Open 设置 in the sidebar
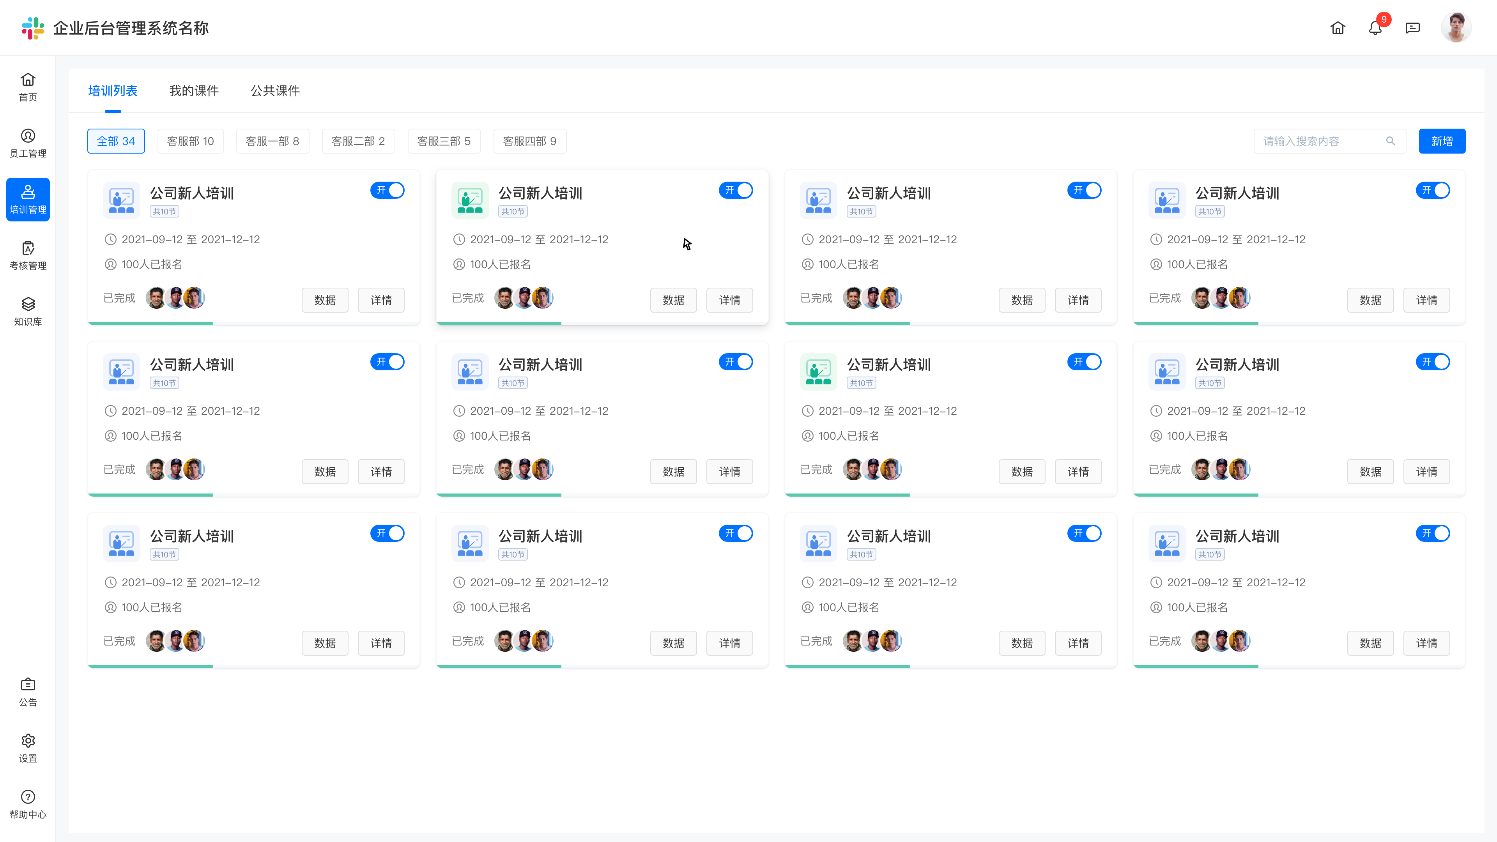The width and height of the screenshot is (1497, 842). (x=28, y=748)
